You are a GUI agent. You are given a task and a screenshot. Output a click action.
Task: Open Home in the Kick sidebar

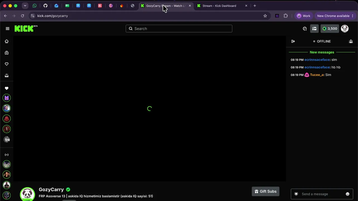(x=7, y=41)
